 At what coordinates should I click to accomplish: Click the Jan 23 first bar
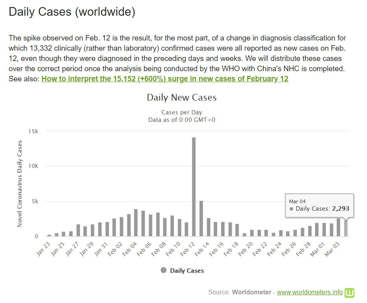49,235
